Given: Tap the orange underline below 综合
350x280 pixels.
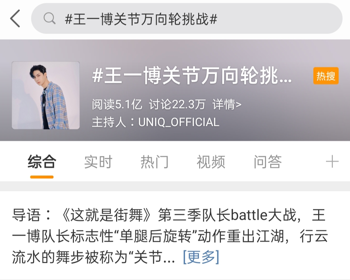Looking at the screenshot, I should point(42,177).
